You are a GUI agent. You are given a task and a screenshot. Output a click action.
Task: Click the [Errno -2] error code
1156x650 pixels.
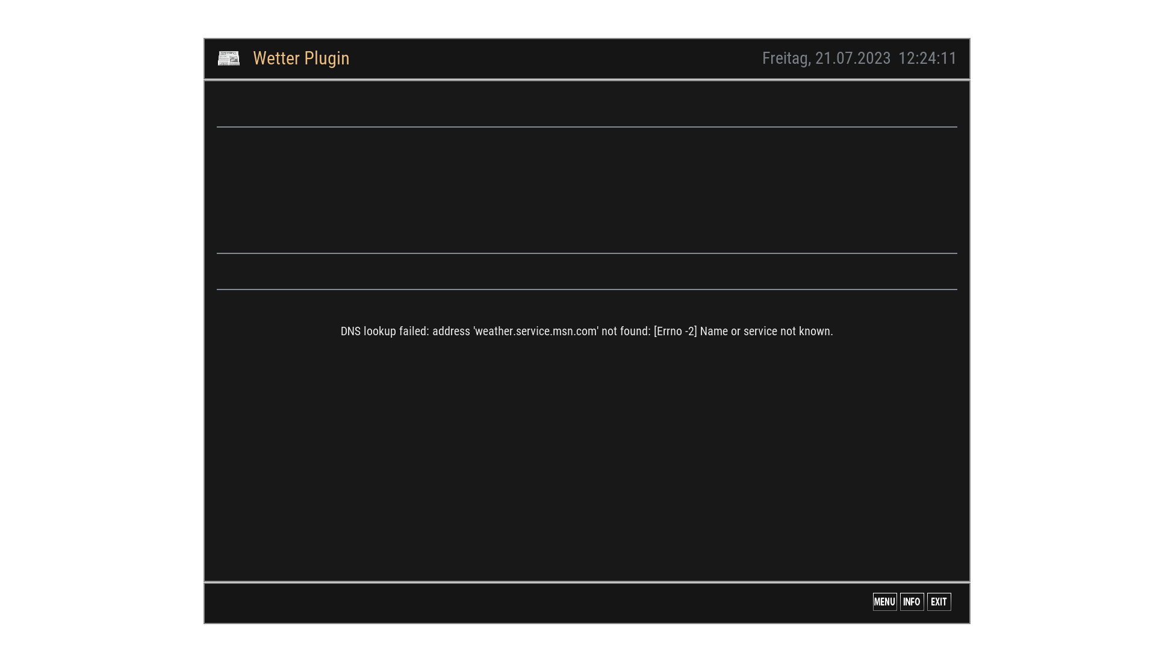(675, 332)
